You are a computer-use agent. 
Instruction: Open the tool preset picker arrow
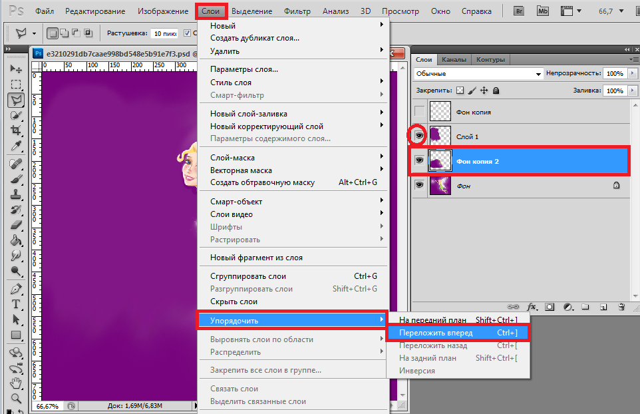tap(35, 33)
